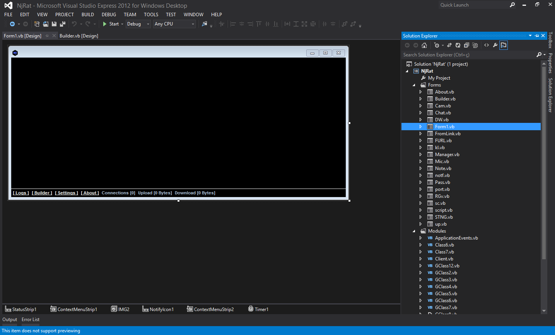Open the DEBUG menu
Screen dimensions: 555x335
(x=109, y=14)
